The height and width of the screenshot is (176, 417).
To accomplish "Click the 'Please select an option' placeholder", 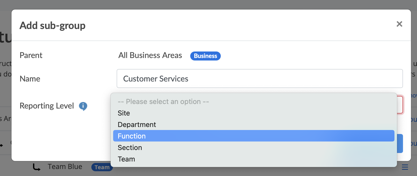I will (163, 102).
